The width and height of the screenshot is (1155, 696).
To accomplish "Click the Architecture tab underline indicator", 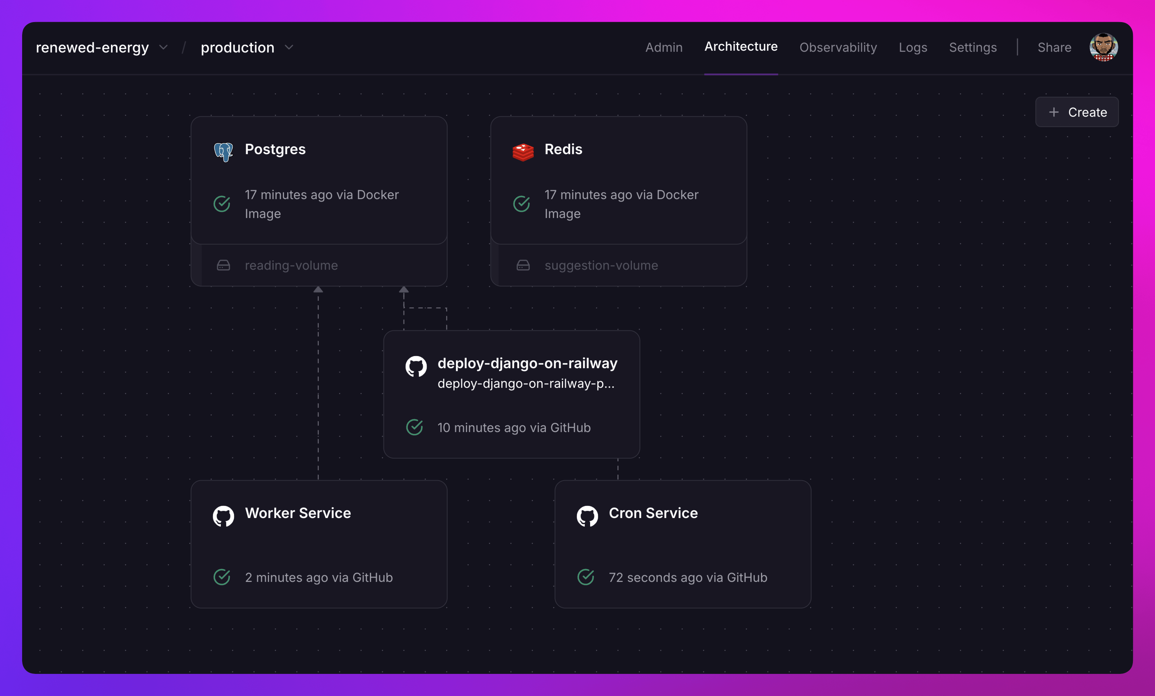I will [741, 73].
